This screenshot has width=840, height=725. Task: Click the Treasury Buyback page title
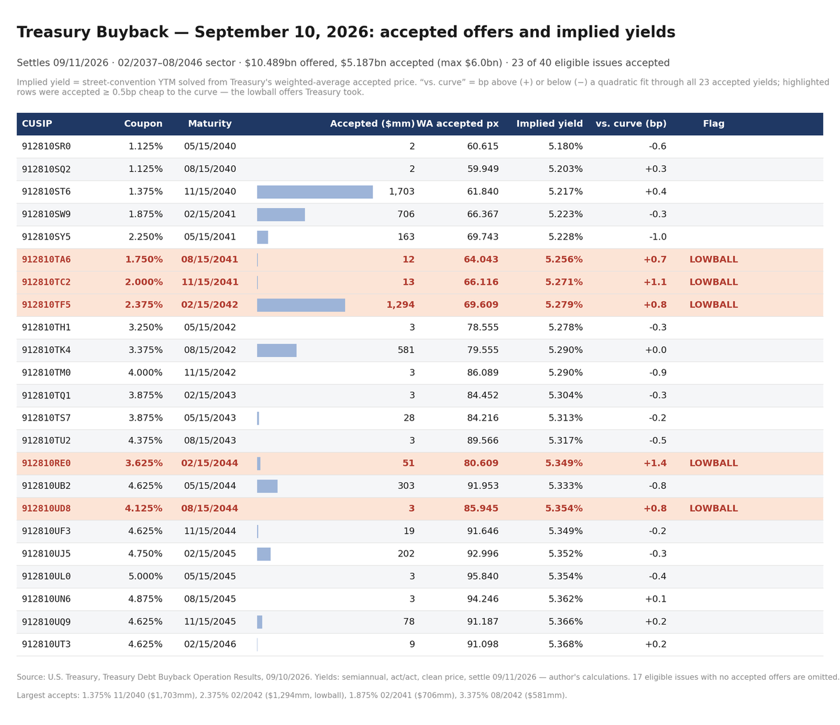point(346,33)
